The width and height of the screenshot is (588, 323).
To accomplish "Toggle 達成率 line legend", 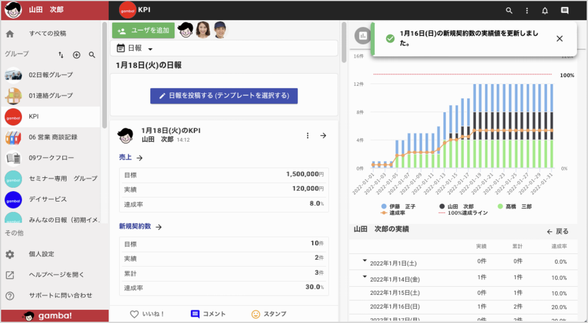I will coord(393,213).
